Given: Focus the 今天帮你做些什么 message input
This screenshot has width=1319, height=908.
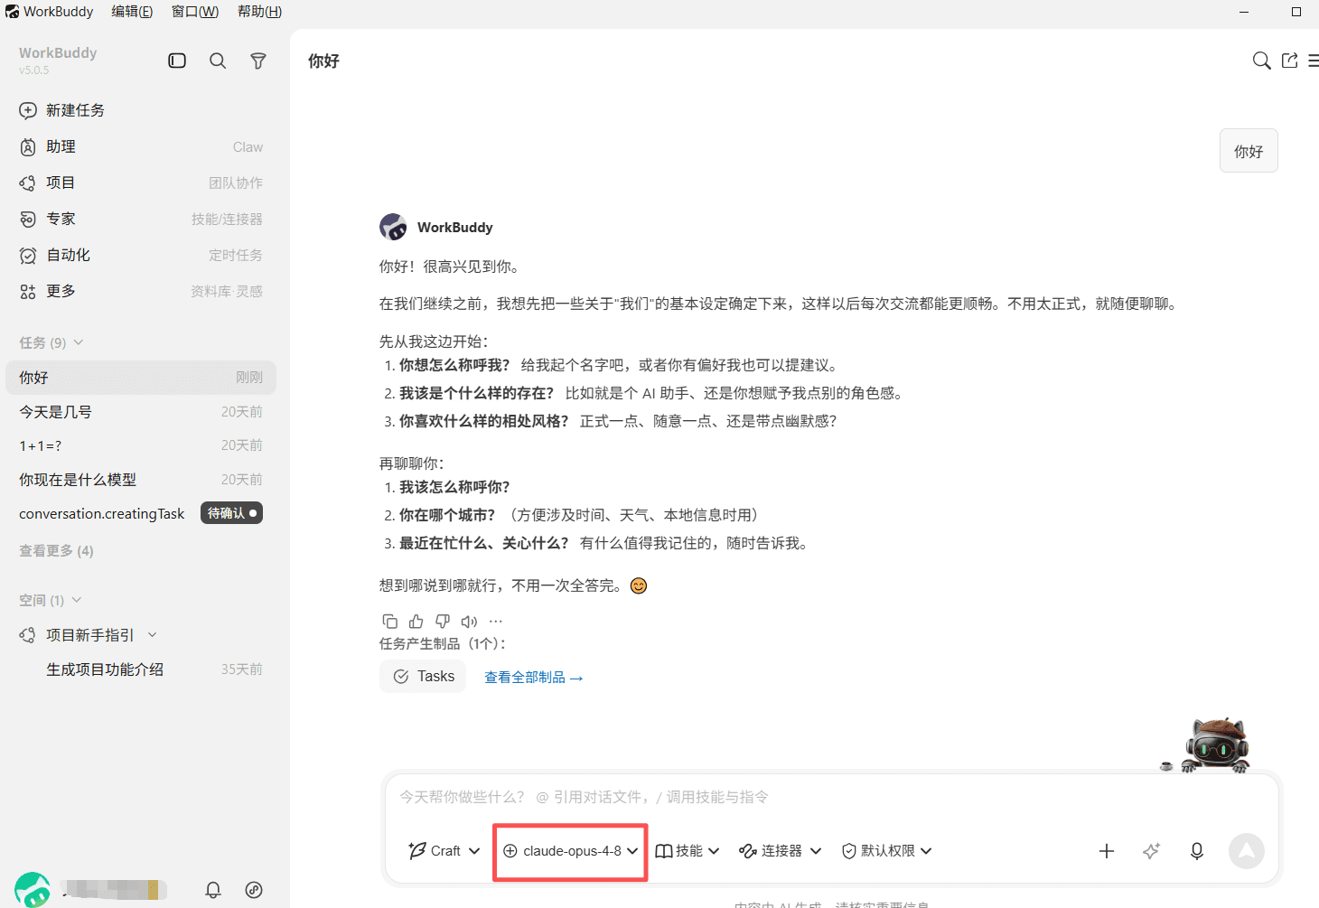Looking at the screenshot, I should [831, 797].
